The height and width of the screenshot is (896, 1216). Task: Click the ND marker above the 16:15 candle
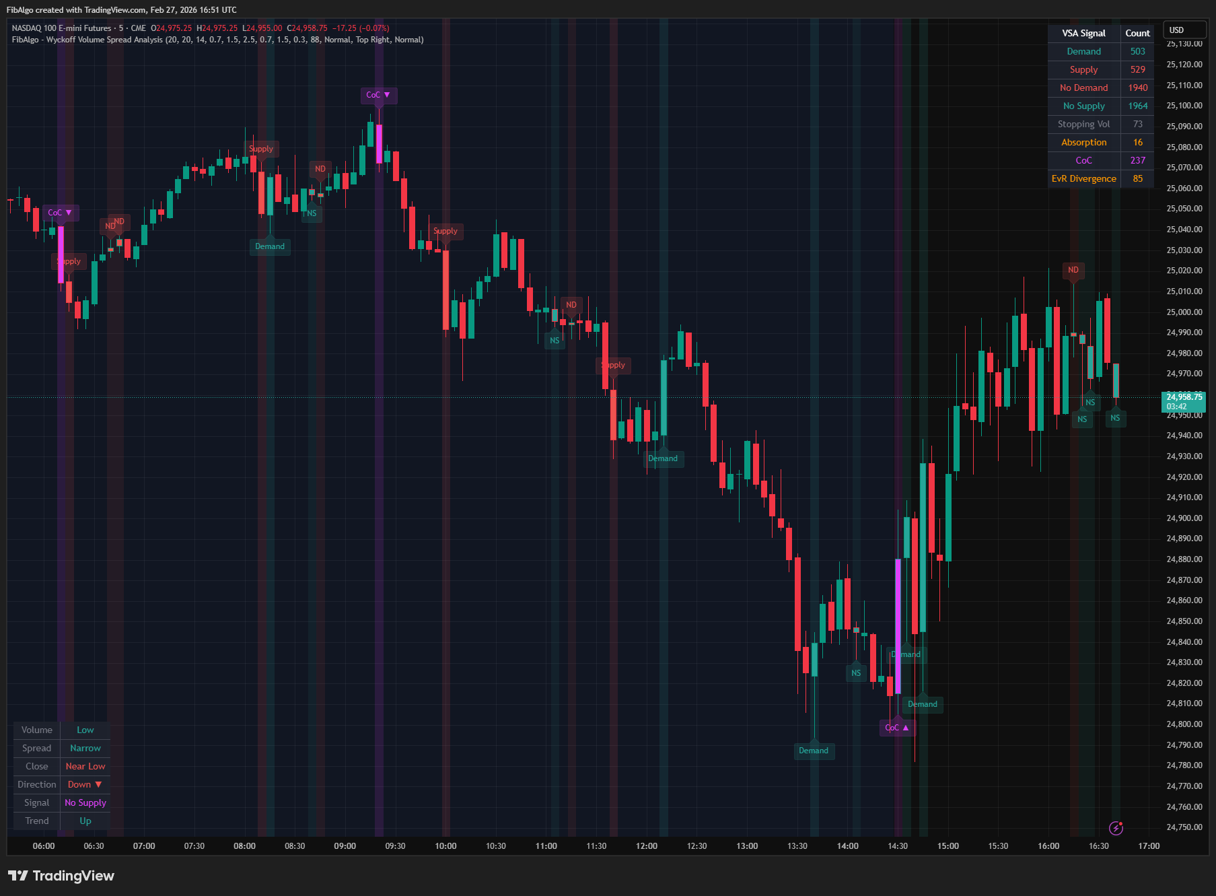pyautogui.click(x=1073, y=270)
